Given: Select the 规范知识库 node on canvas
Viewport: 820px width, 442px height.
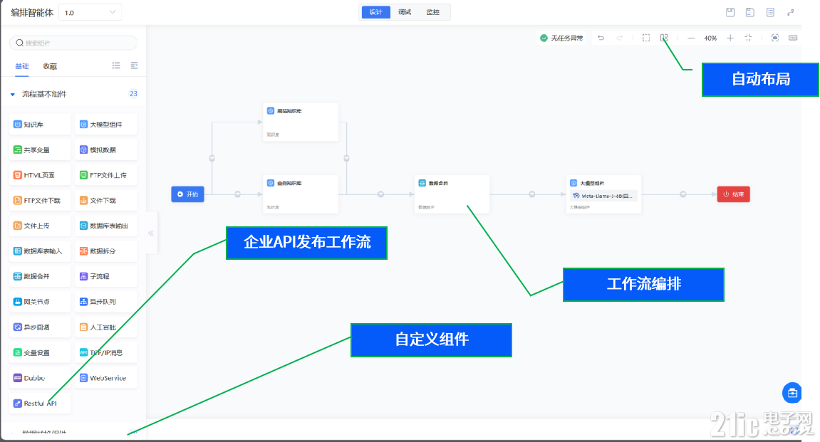Looking at the screenshot, I should pyautogui.click(x=301, y=122).
